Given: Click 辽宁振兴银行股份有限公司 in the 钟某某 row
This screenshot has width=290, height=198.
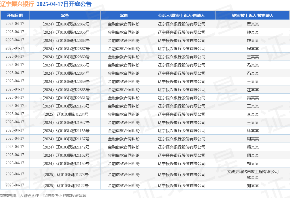Looking at the screenshot, I should (x=182, y=32).
